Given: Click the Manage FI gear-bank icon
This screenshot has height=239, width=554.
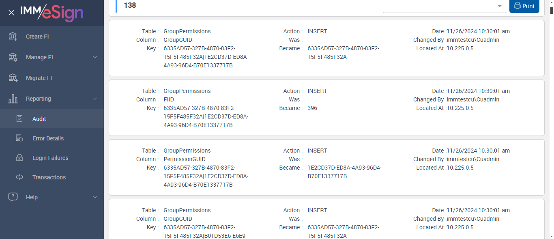Looking at the screenshot, I should pyautogui.click(x=13, y=57).
